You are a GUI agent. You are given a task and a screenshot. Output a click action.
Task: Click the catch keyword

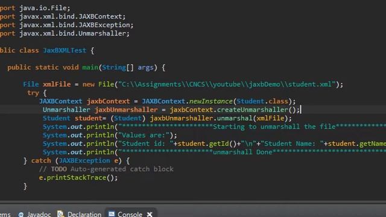coord(41,161)
